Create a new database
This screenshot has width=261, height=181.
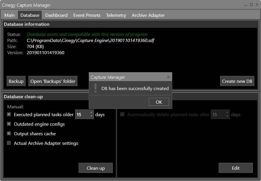click(x=237, y=81)
